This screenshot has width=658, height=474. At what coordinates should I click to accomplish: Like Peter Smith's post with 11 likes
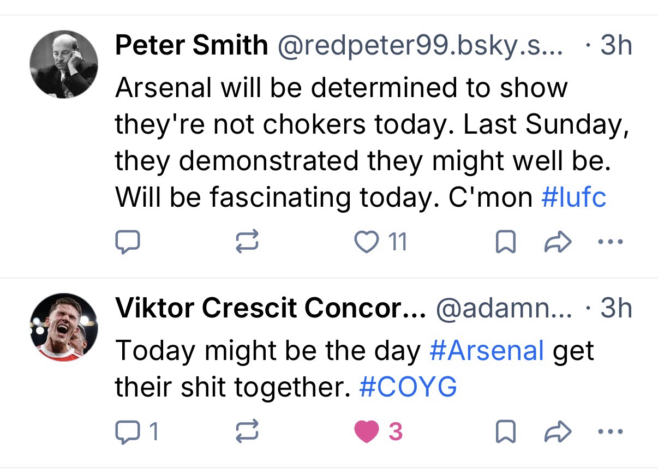pyautogui.click(x=367, y=242)
